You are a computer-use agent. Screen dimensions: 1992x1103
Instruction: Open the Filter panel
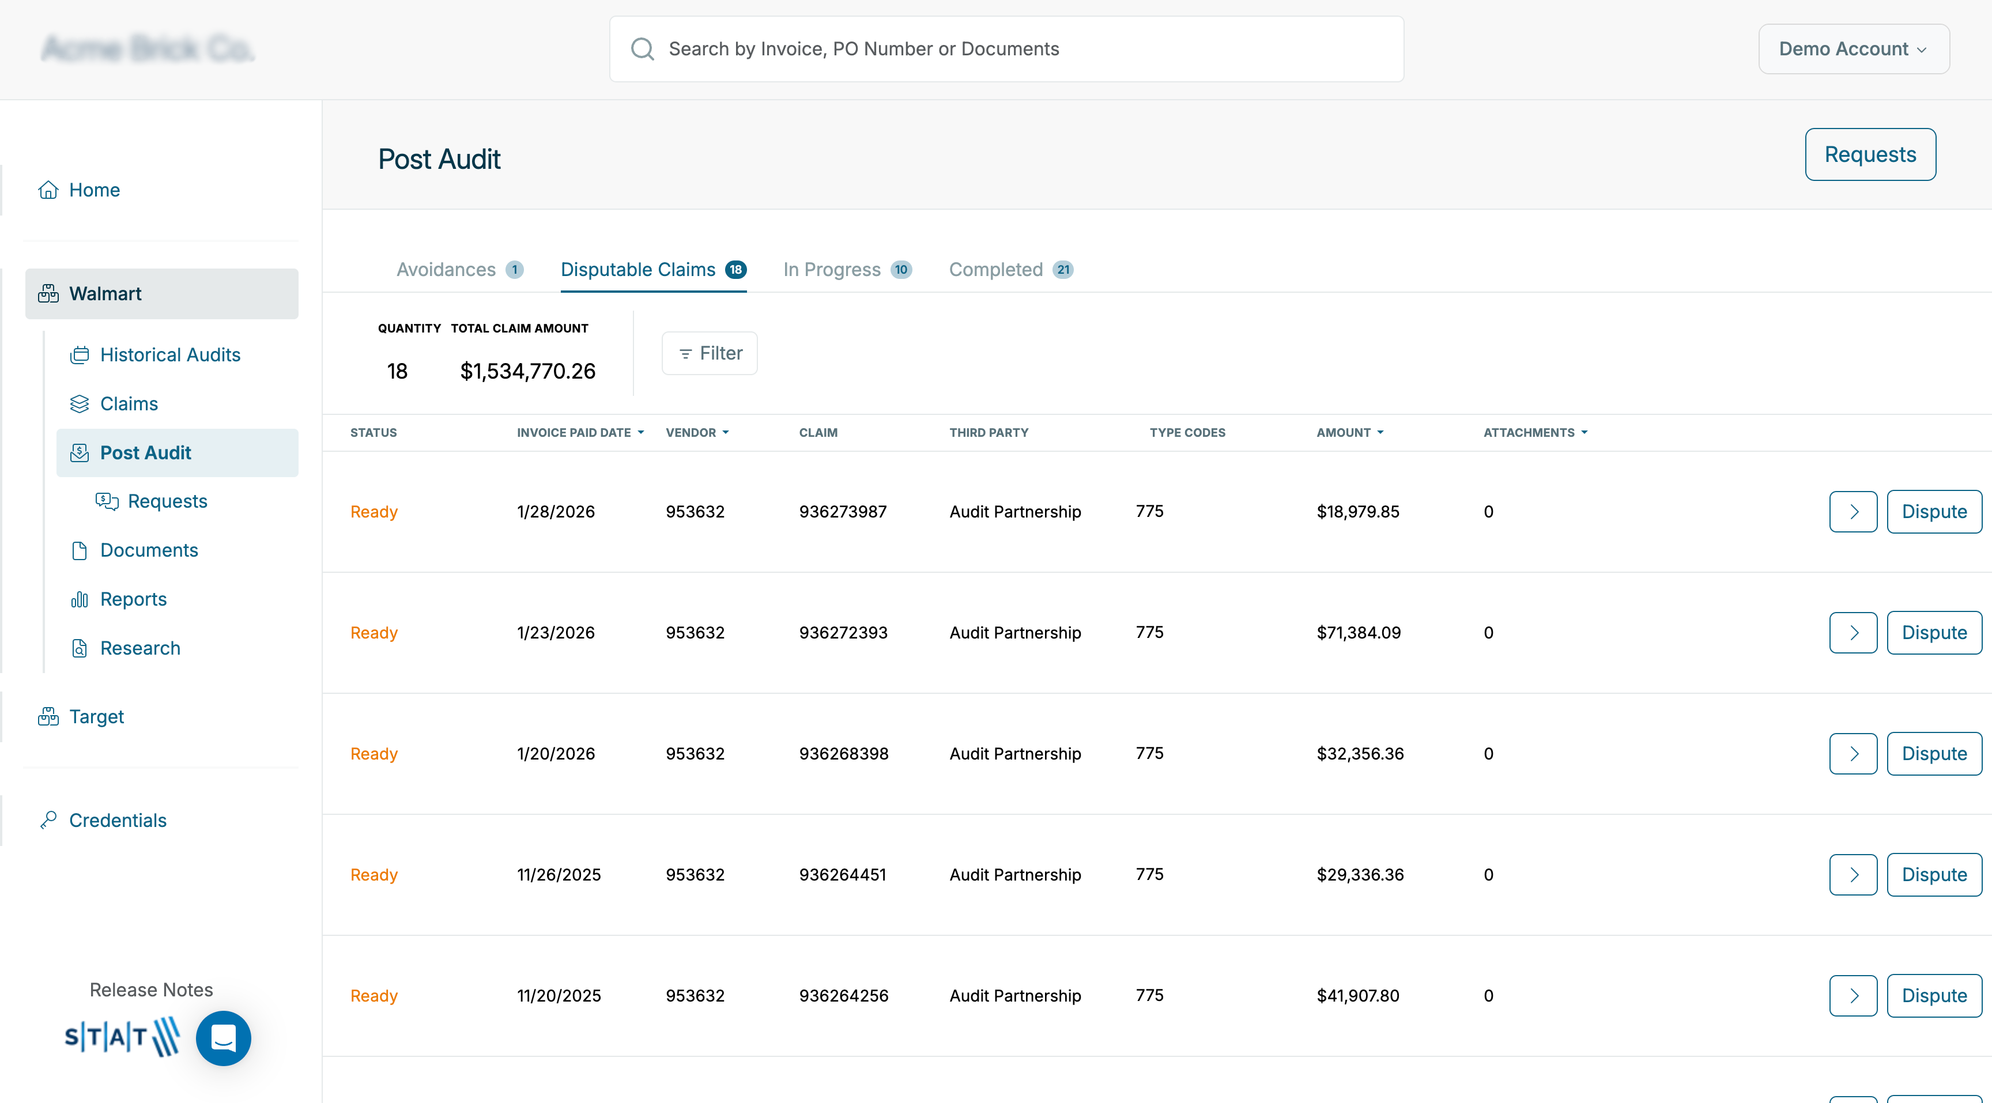709,353
